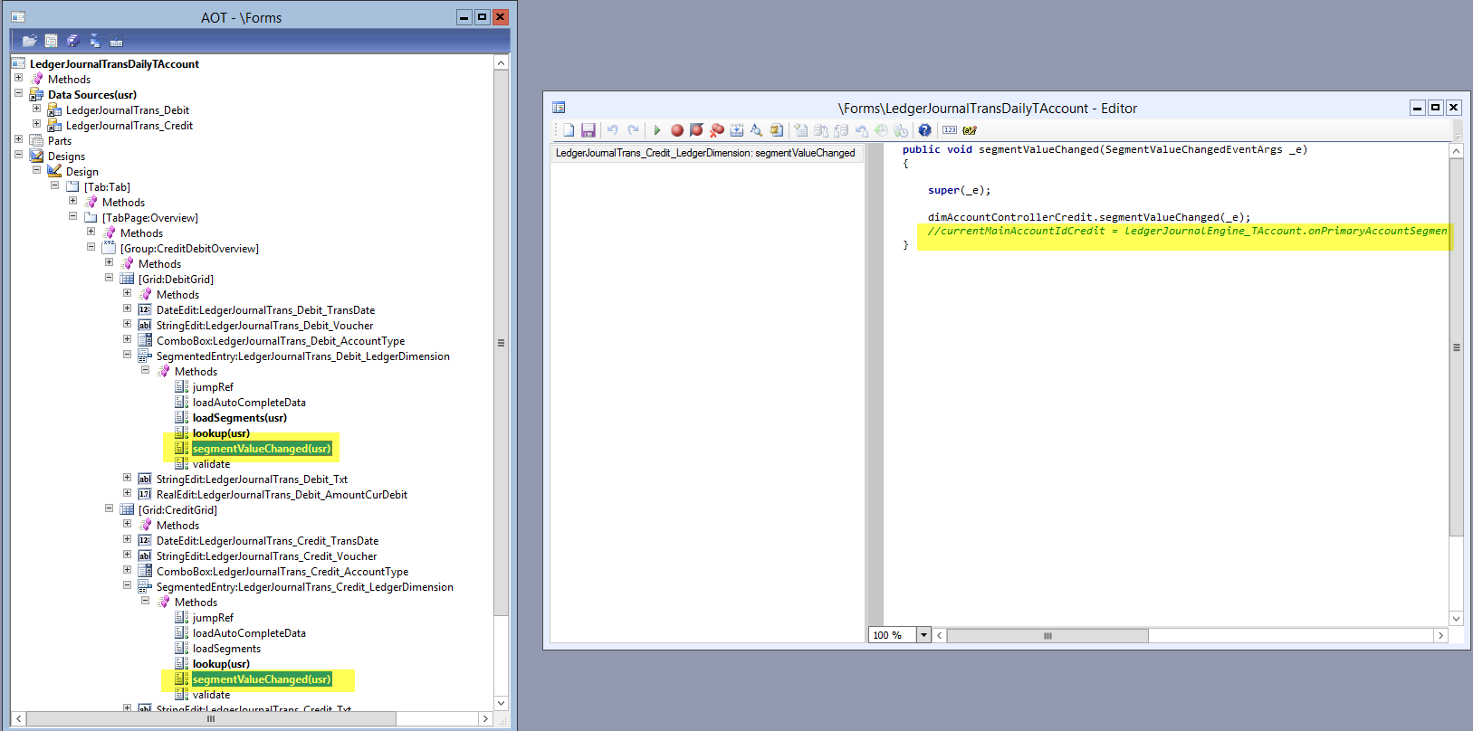Click the editor horizontal scrollbar thumb
Viewport: 1473px width, 731px height.
click(1047, 636)
